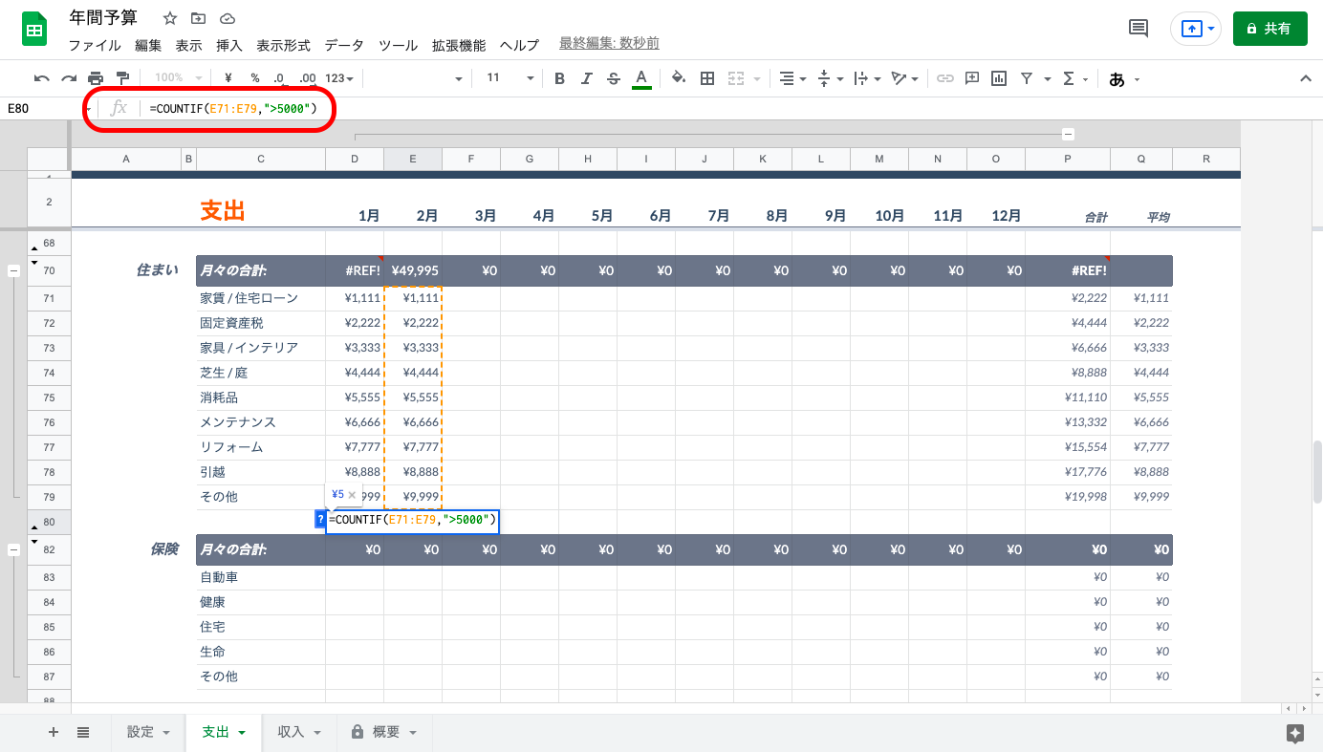Screen dimensions: 1323x752
Task: Dismiss the ¥5 result preview tooltip
Action: 352,495
